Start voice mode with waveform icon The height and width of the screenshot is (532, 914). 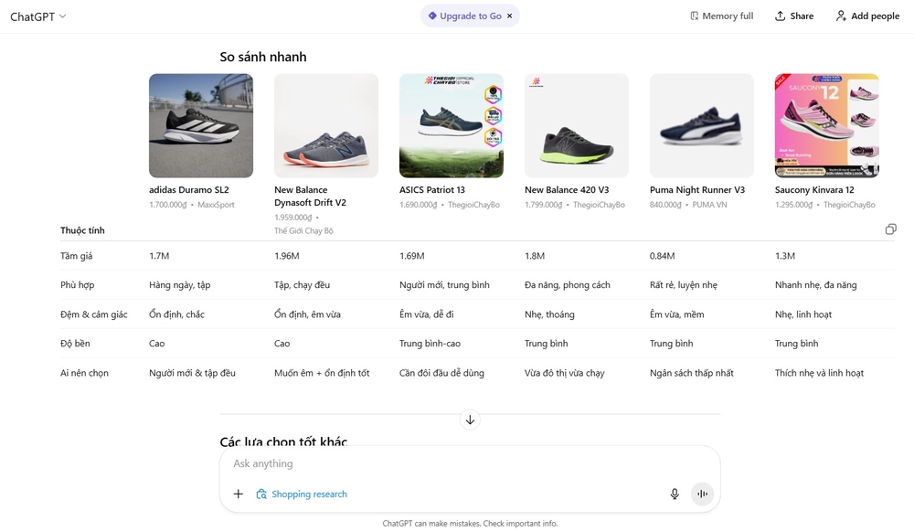point(702,494)
